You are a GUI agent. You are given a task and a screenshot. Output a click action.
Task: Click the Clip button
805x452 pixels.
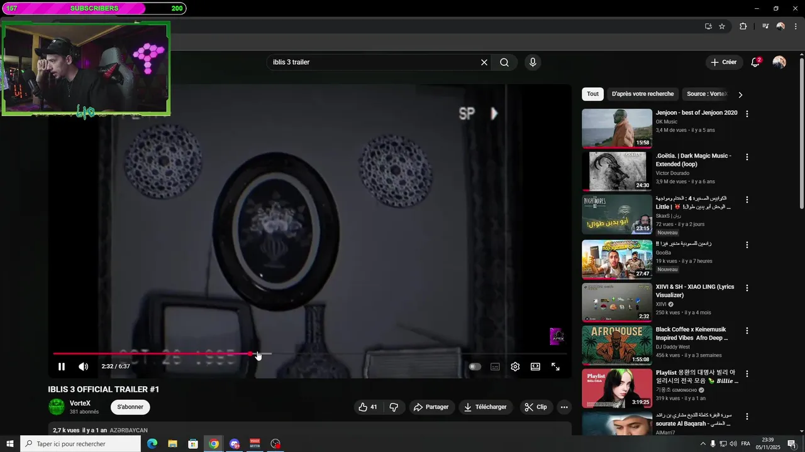point(536,407)
